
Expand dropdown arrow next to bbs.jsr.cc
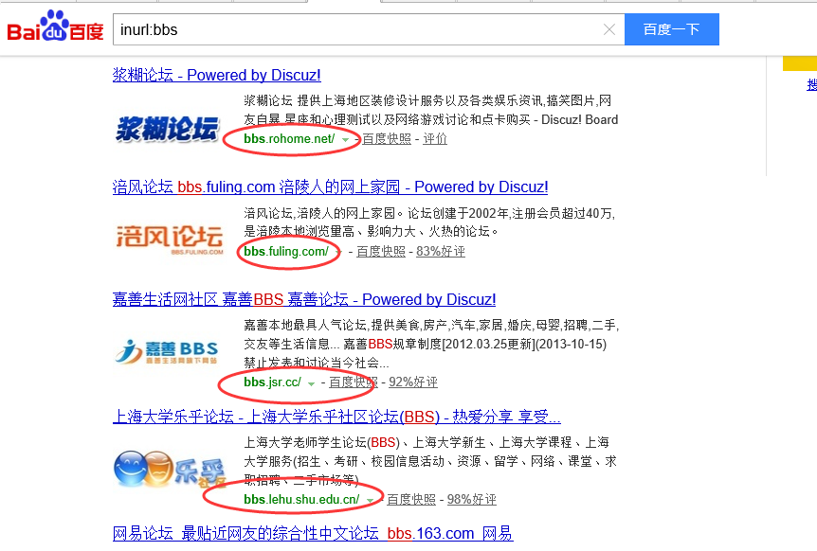[311, 383]
